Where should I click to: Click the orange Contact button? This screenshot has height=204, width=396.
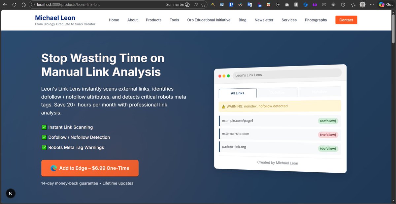pyautogui.click(x=346, y=20)
